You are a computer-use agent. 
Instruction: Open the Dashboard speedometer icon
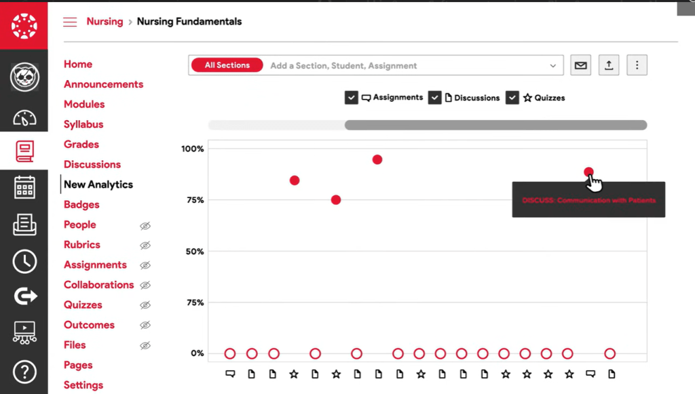click(24, 117)
